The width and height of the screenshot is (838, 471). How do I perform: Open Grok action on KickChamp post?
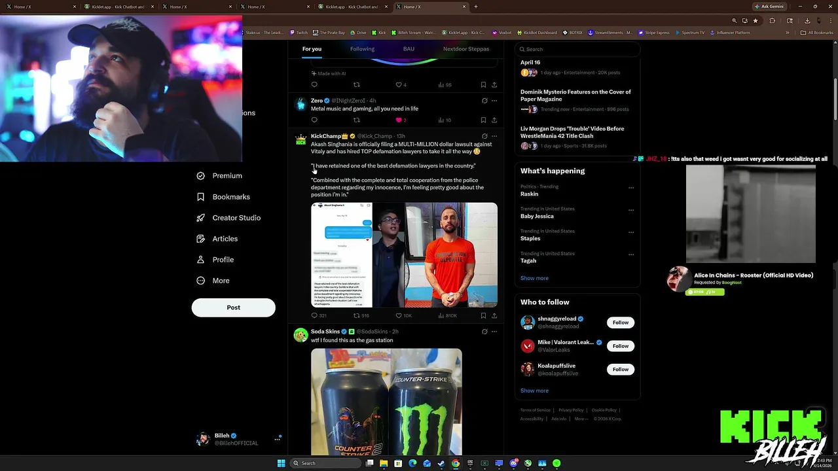pyautogui.click(x=484, y=136)
